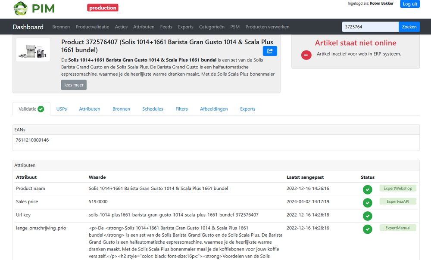Click the EAN value 7611210009146
This screenshot has height=260, width=431.
32,140
